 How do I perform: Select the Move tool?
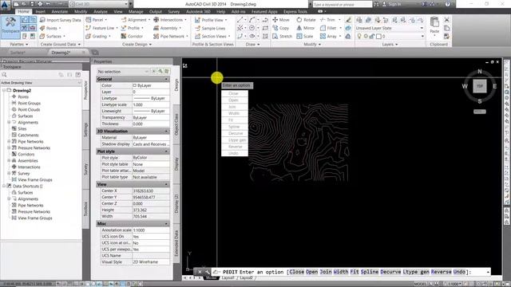tap(281, 20)
